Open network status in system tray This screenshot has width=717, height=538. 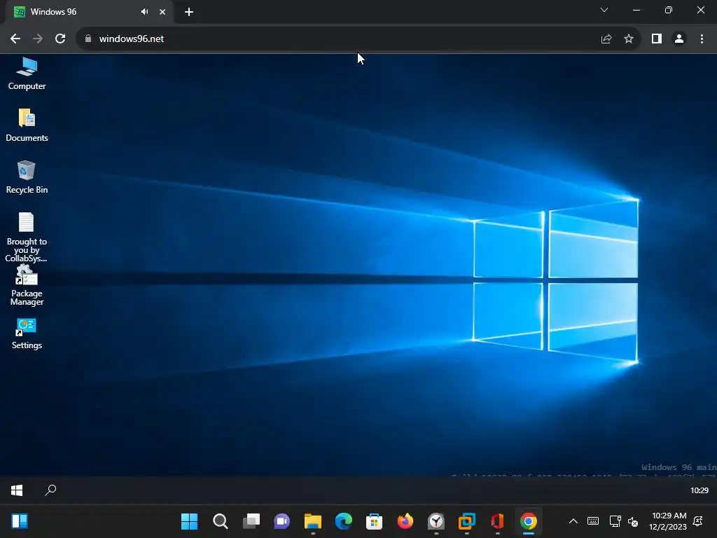pyautogui.click(x=615, y=521)
